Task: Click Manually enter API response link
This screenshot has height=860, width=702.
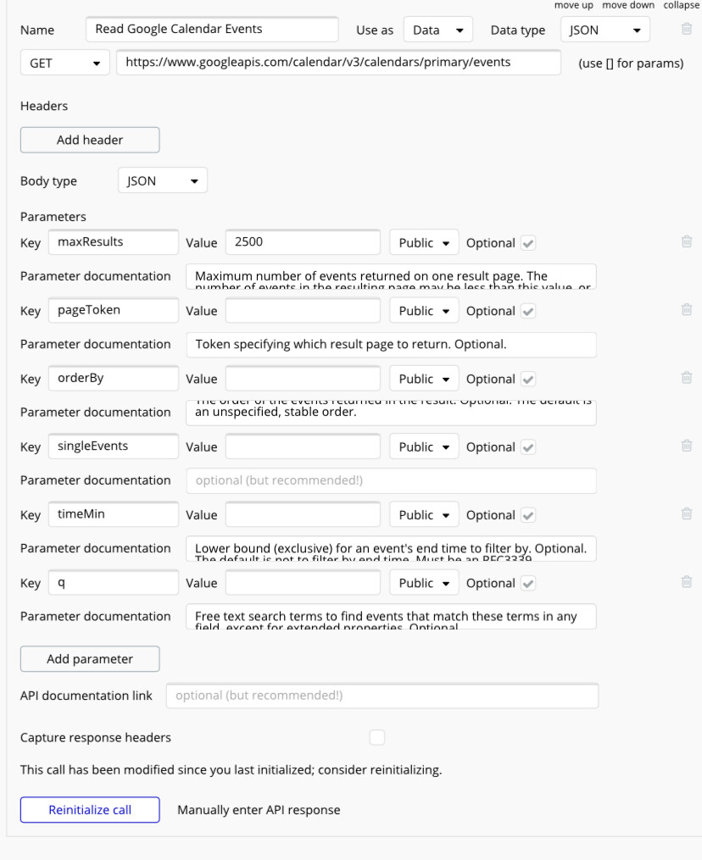Action: click(x=259, y=810)
